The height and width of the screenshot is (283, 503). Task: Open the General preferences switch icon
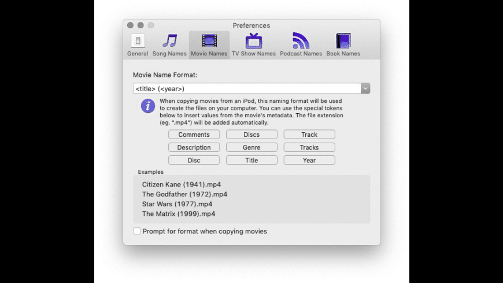[x=138, y=41]
